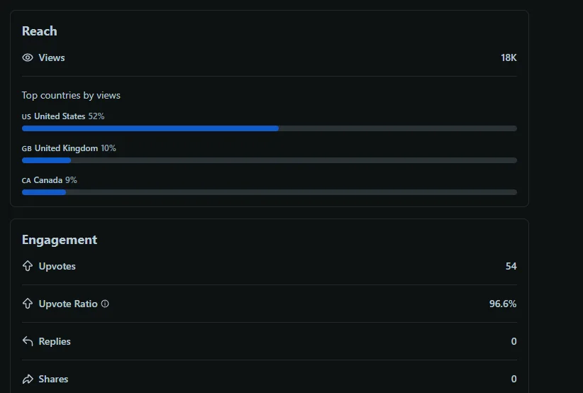The image size is (583, 393).
Task: Click the 54 upvotes count
Action: coord(511,266)
